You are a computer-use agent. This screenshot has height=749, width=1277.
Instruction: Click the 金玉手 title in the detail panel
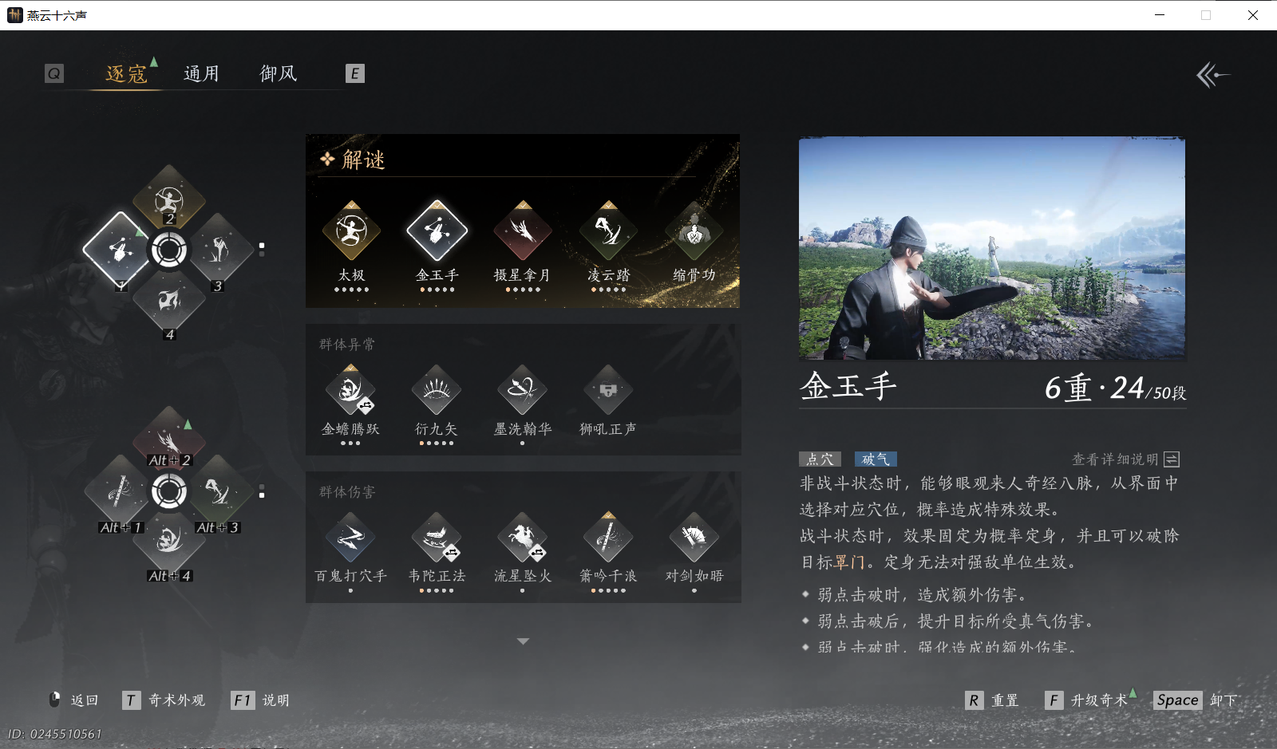tap(848, 386)
